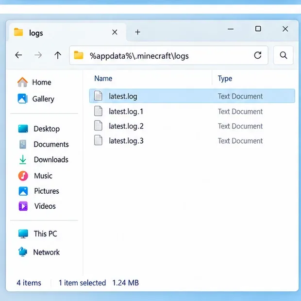
Task: Click the Gallery icon
Action: [x=22, y=99]
